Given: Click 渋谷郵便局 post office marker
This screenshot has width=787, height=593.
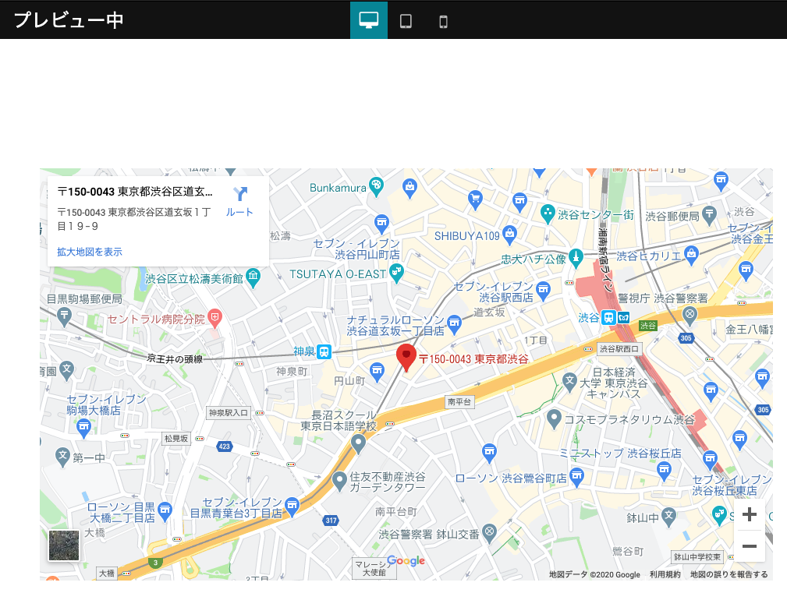Looking at the screenshot, I should [709, 214].
